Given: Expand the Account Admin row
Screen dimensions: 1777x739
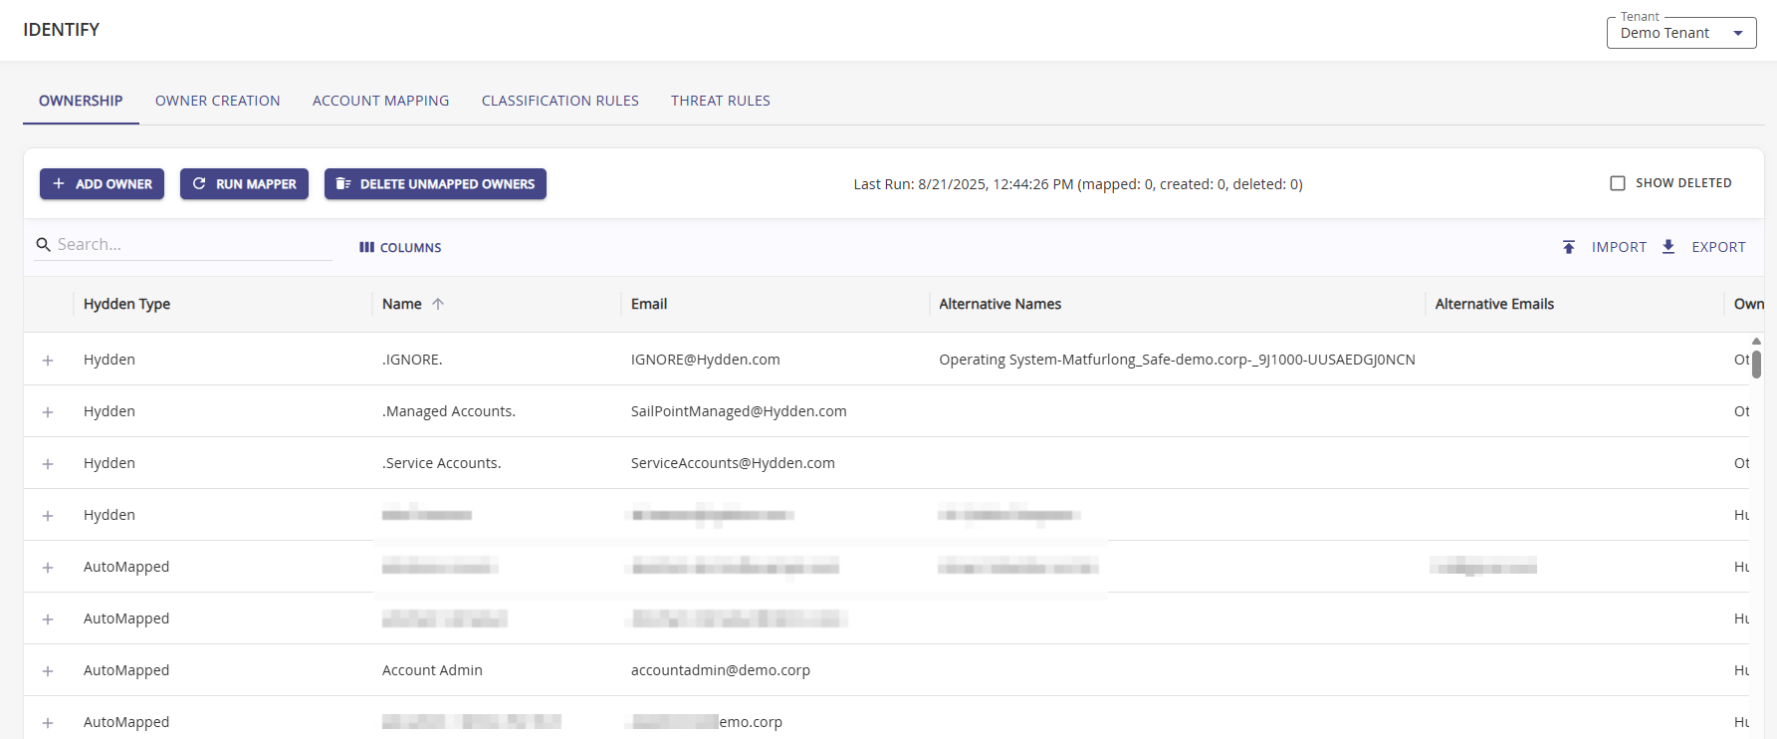Looking at the screenshot, I should click(48, 671).
